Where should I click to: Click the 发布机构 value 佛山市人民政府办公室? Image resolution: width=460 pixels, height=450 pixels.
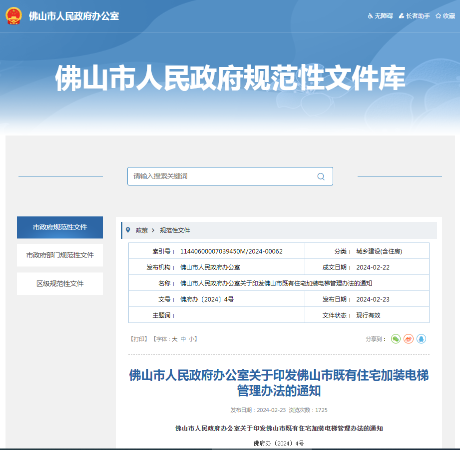click(x=210, y=267)
